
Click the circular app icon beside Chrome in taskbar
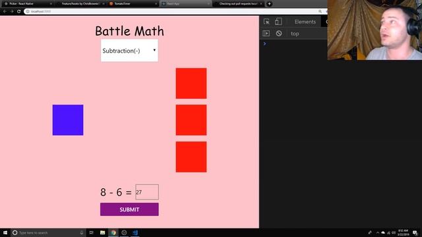click(124, 232)
